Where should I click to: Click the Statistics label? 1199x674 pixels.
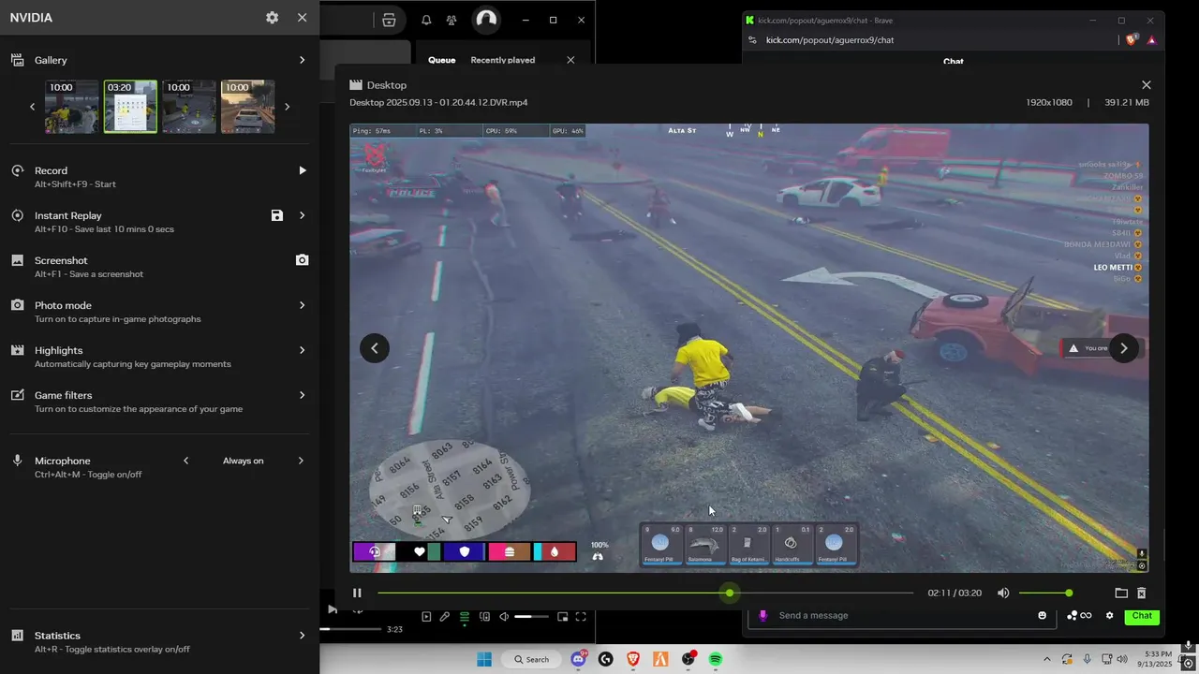point(57,635)
